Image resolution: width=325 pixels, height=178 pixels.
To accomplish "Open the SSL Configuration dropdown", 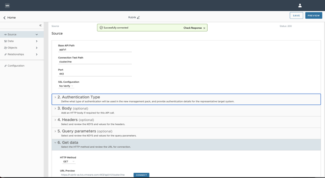I will click(x=66, y=86).
